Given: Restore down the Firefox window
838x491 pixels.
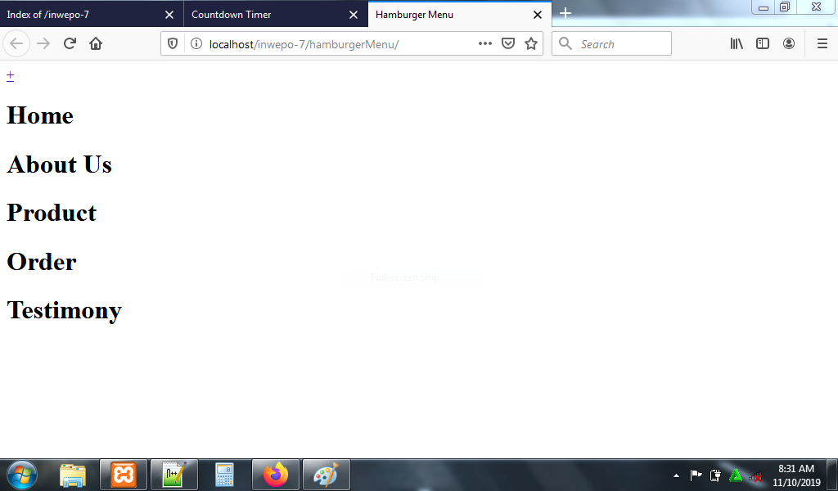Looking at the screenshot, I should coord(785,7).
